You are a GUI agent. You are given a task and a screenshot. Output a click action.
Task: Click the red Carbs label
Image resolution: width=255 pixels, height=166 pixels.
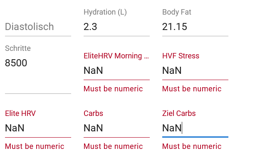pos(93,113)
